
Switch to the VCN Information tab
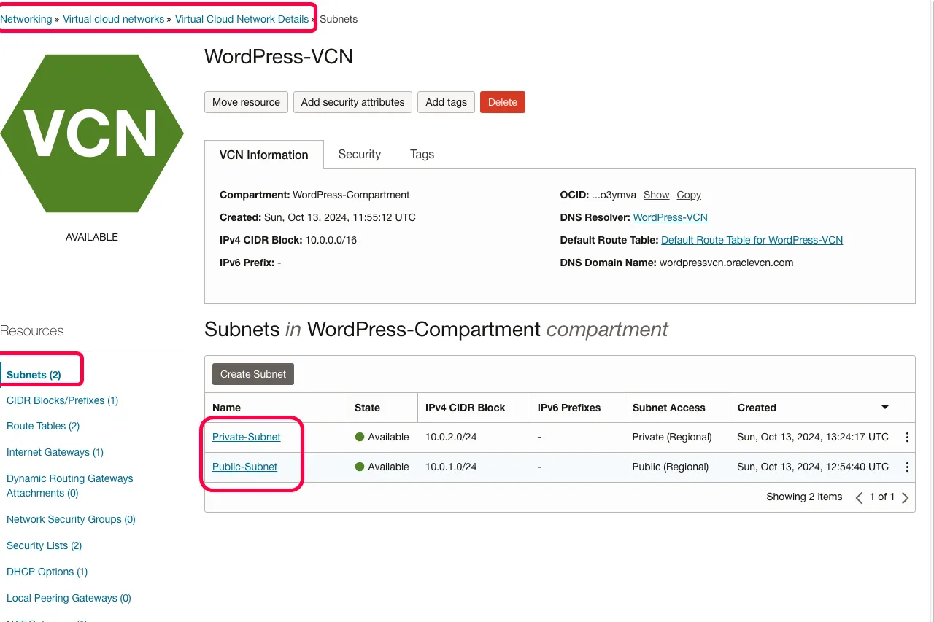pos(264,155)
